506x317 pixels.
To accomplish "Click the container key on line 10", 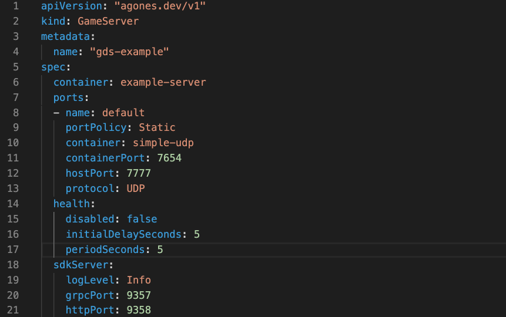I will 93,143.
